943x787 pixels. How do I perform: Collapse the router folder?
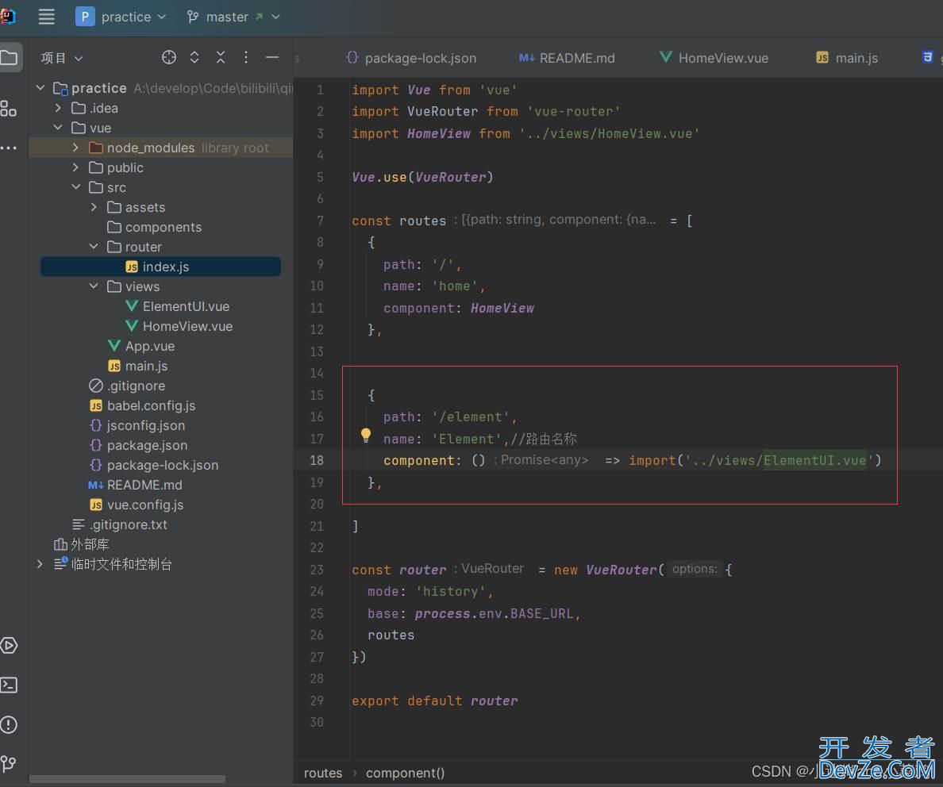[93, 247]
